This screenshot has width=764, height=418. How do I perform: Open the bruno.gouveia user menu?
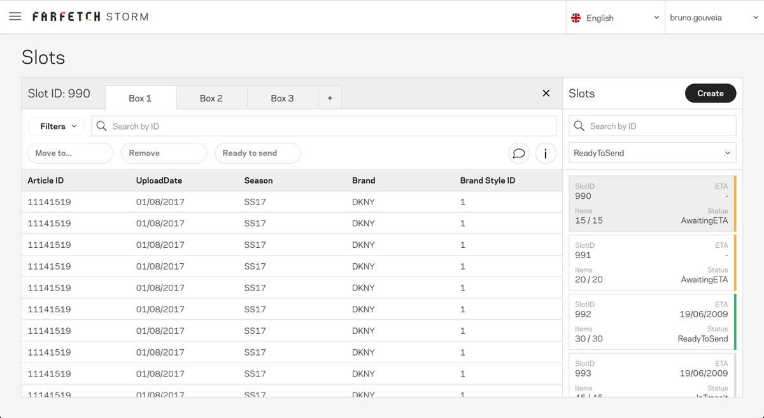click(714, 18)
